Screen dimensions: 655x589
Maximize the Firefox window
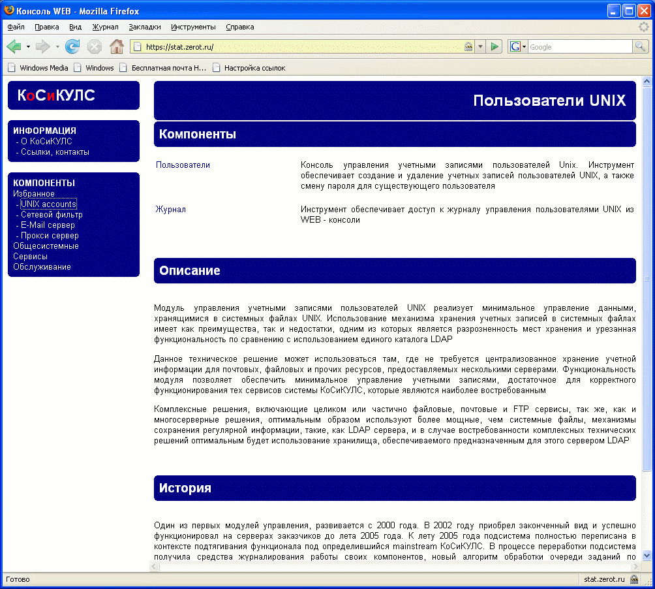pos(629,11)
